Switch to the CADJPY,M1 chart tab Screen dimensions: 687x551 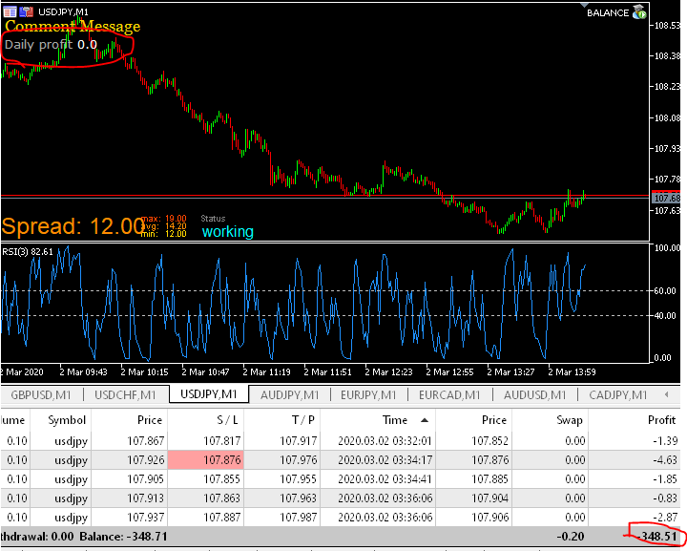(617, 395)
